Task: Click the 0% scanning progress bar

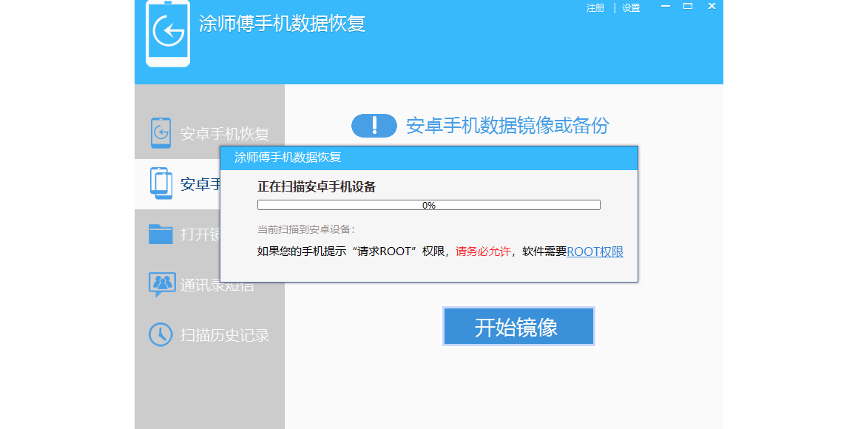Action: (x=428, y=205)
